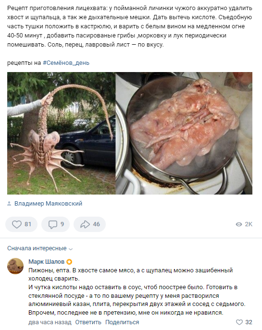
Task: Click the person icon beside Владимер Маяковский
Action: pos(9,204)
